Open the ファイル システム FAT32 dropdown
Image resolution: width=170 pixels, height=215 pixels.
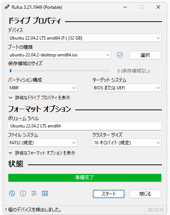pos(42,143)
